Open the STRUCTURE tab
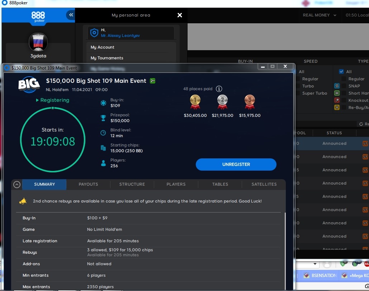Viewport: 369px width, 291px height. coord(132,184)
